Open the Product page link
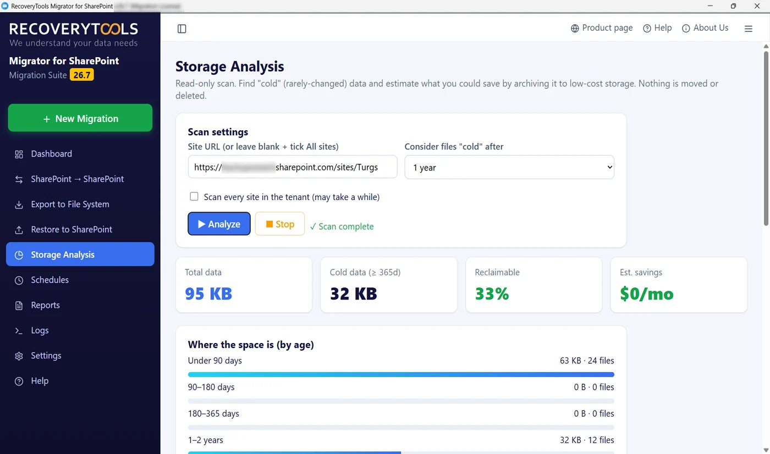The width and height of the screenshot is (770, 454). 602,28
